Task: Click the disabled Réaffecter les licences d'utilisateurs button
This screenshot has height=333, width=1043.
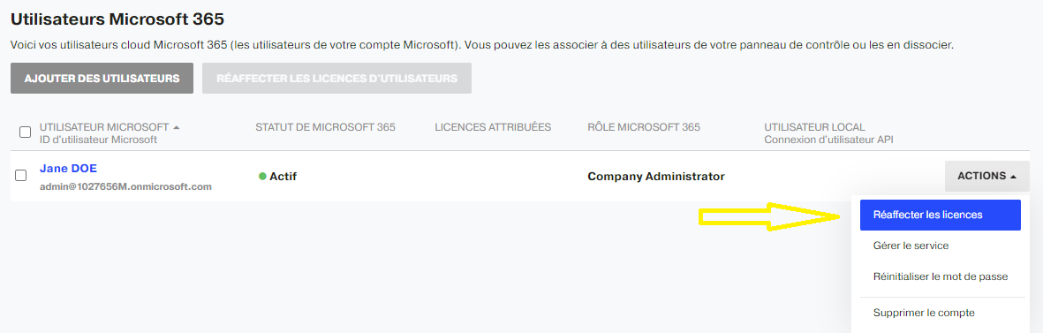Action: tap(336, 79)
